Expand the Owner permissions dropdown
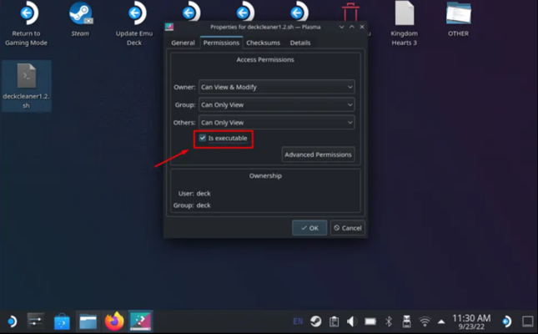538x334 pixels. [276, 87]
